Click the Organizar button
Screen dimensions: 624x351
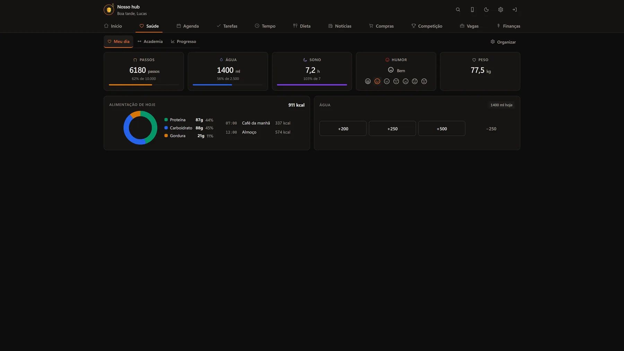[503, 42]
